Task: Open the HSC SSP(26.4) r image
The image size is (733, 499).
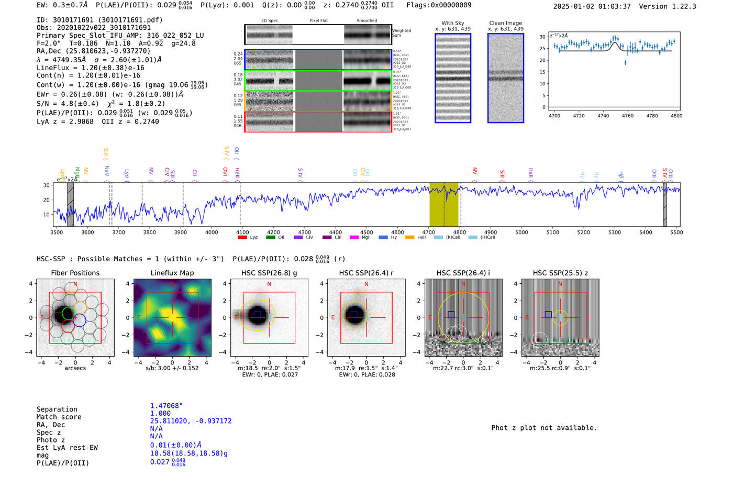Action: (366, 318)
